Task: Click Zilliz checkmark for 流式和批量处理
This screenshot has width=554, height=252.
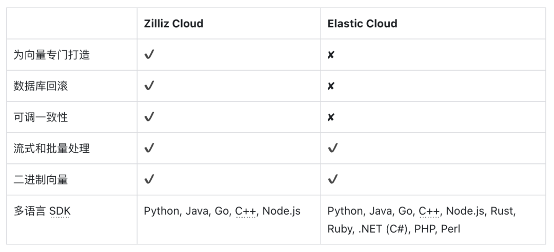Action: [149, 149]
